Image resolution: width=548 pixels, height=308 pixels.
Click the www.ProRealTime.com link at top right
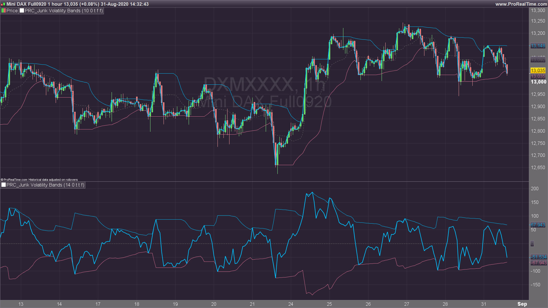(x=521, y=4)
